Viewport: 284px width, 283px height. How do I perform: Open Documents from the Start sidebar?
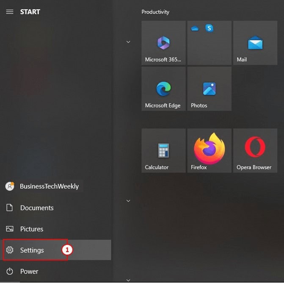tap(55, 208)
